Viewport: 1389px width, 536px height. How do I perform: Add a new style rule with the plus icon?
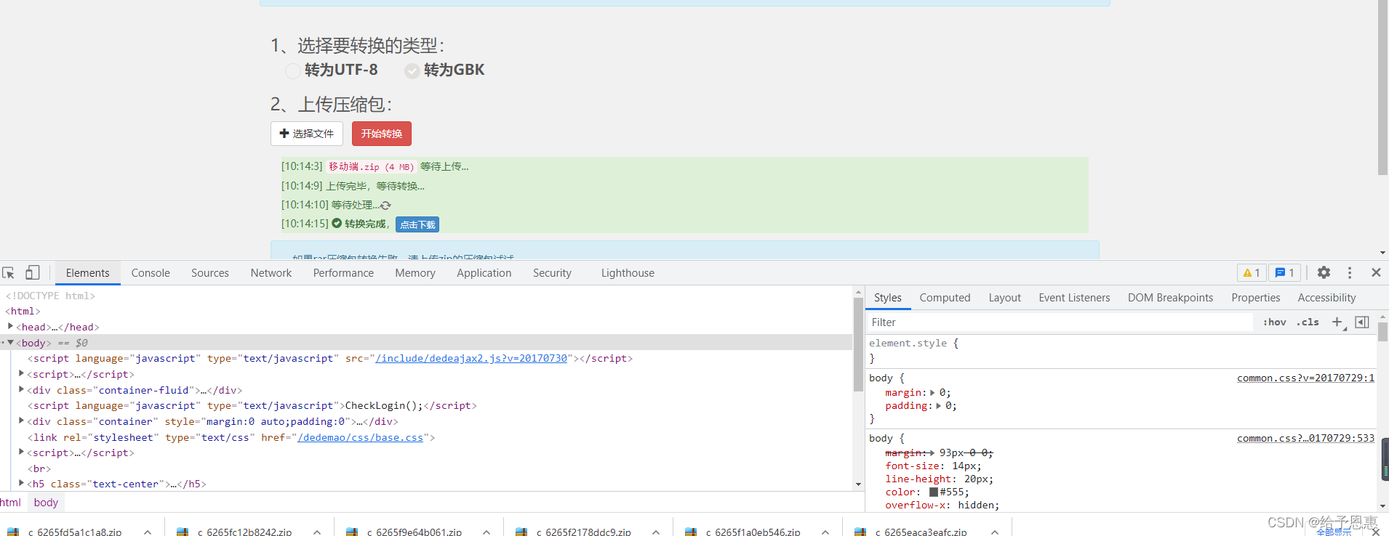[1337, 322]
